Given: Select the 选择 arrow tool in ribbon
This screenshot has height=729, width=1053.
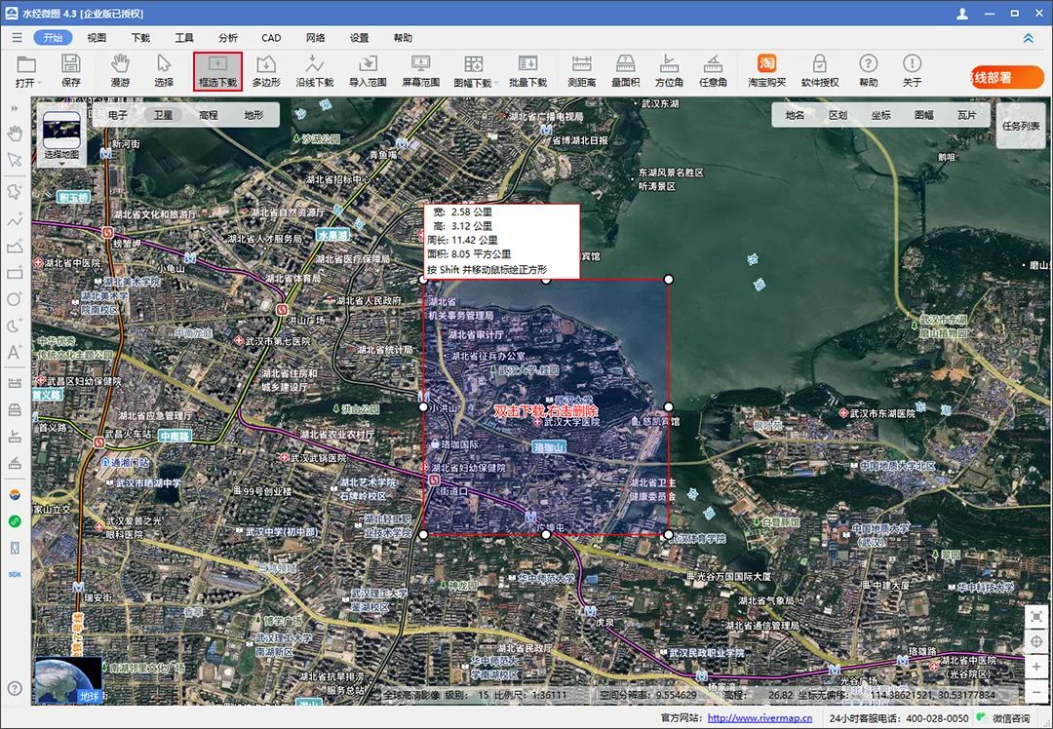Looking at the screenshot, I should [x=163, y=70].
